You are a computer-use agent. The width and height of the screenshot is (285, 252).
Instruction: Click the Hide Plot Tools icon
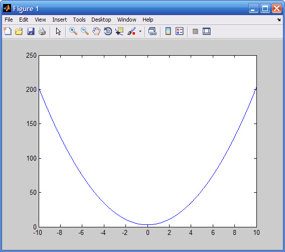[195, 31]
